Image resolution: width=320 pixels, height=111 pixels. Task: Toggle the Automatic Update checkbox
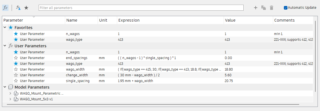point(286,8)
